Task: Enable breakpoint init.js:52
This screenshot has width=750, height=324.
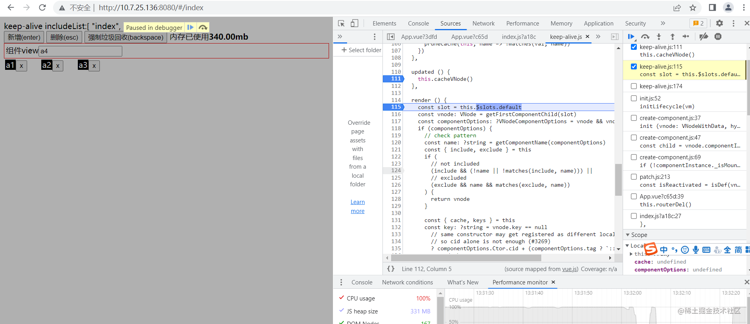Action: coord(634,98)
